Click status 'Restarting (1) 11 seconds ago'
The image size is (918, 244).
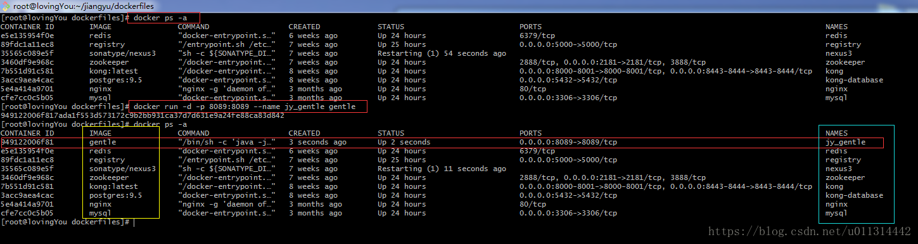(442, 169)
